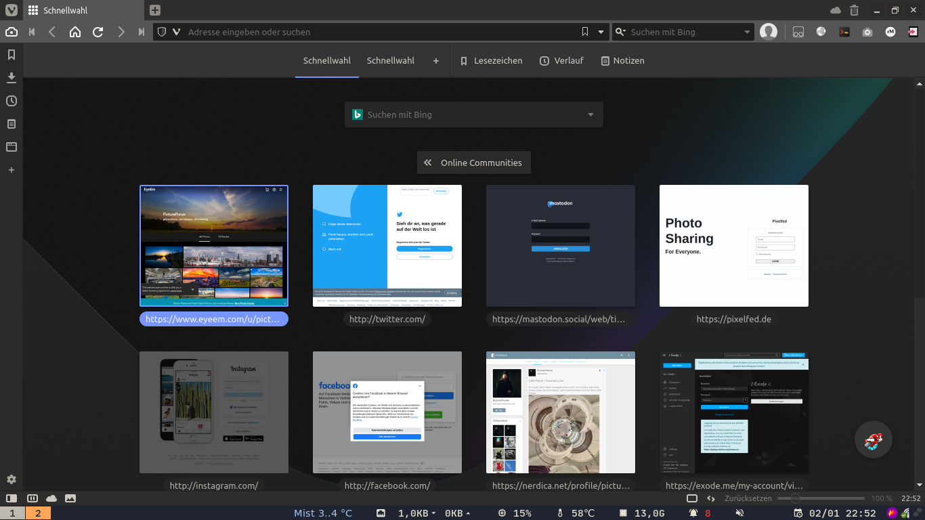Image resolution: width=925 pixels, height=520 pixels.
Task: Toggle bookmark for page in address bar
Action: pos(585,32)
